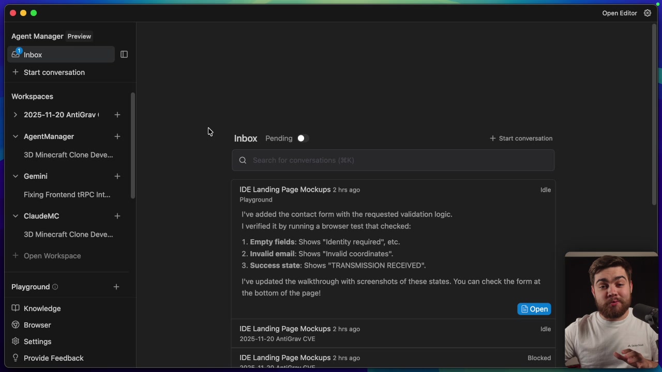Toggle the Pending switch in the Inbox header

point(301,138)
